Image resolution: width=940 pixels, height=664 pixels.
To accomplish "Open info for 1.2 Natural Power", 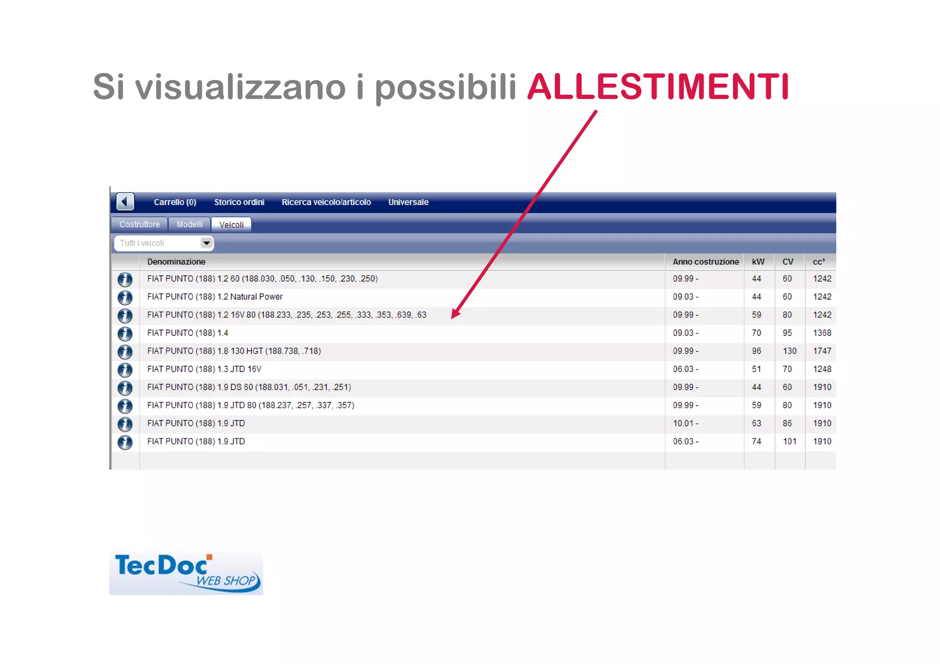I will (125, 297).
